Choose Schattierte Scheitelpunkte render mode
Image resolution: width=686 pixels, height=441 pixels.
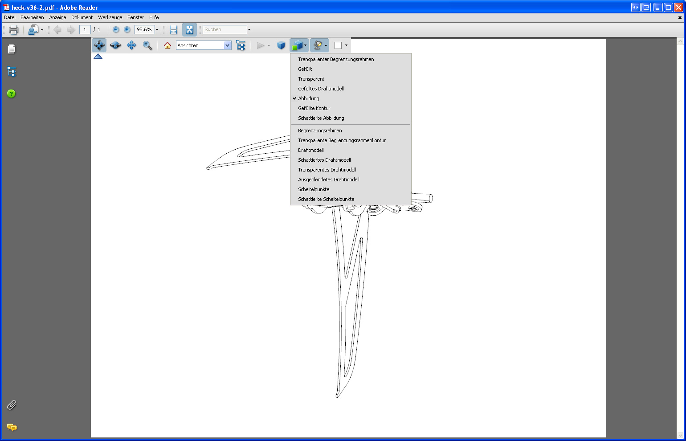click(351, 199)
